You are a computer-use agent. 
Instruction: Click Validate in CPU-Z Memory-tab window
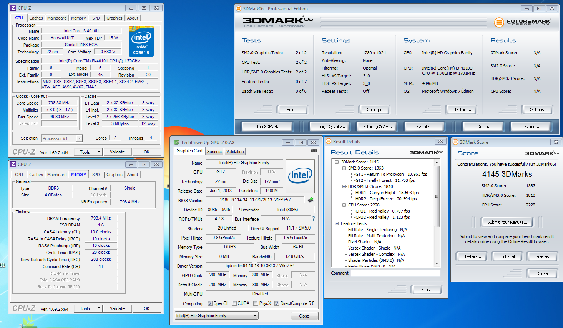pos(117,308)
